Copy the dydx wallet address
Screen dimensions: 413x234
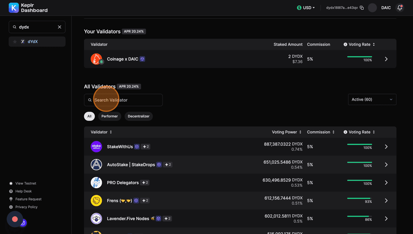click(362, 8)
